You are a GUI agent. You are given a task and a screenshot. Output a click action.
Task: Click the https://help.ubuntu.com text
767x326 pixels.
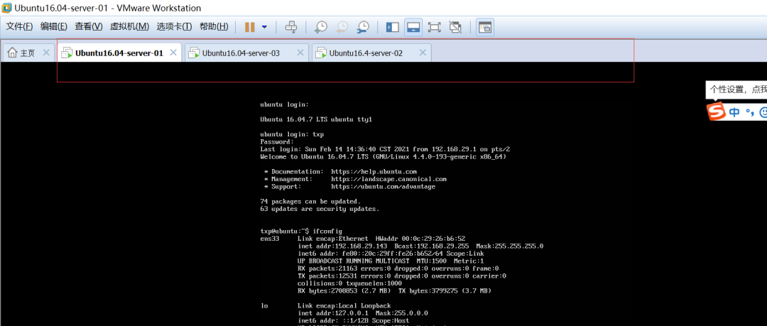(374, 172)
